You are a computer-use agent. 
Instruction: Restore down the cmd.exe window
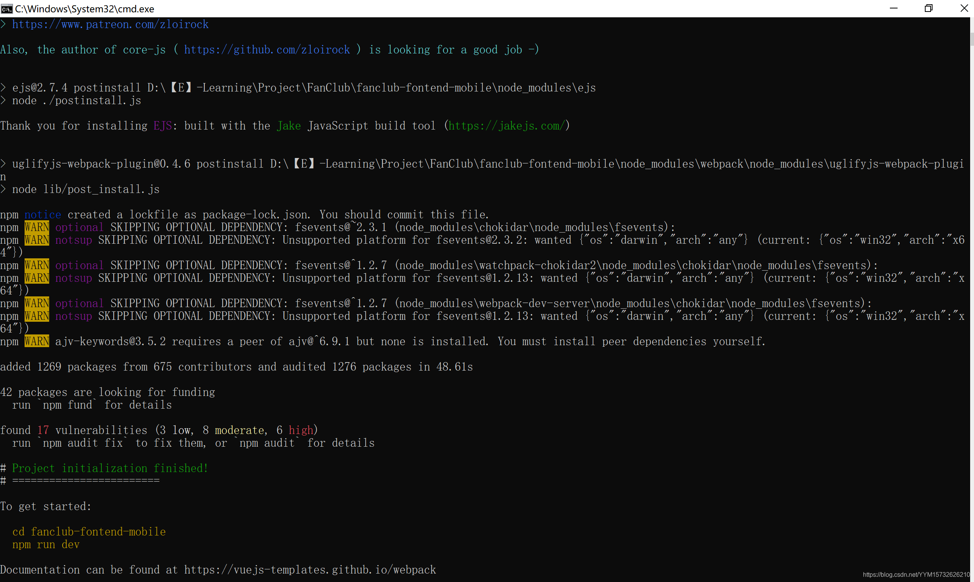(929, 8)
